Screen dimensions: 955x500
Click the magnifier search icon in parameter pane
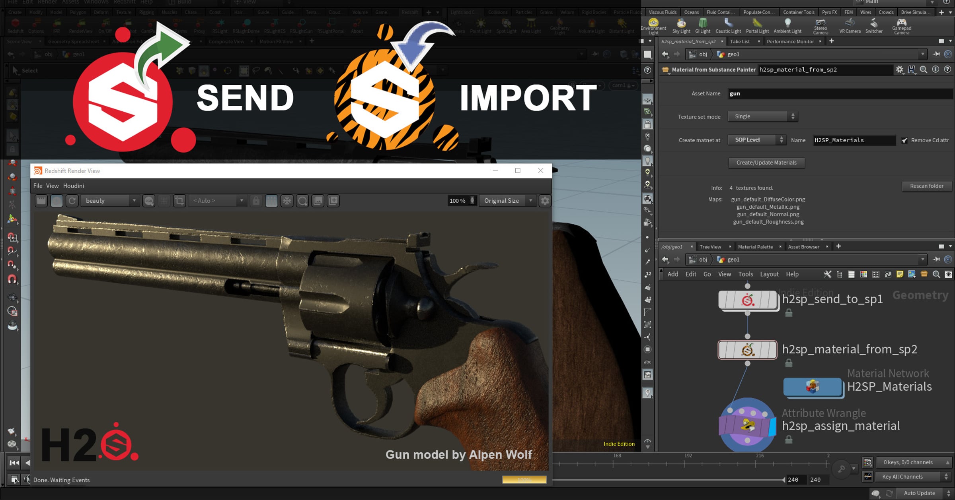924,70
